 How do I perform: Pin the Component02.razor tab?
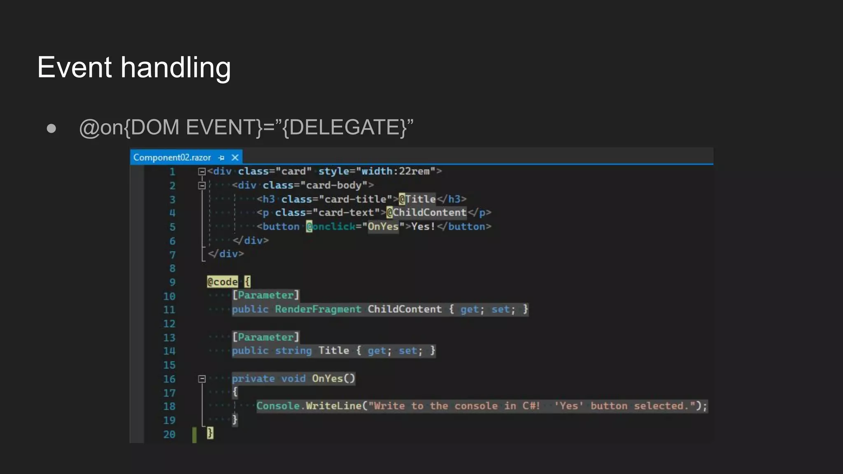click(x=221, y=158)
